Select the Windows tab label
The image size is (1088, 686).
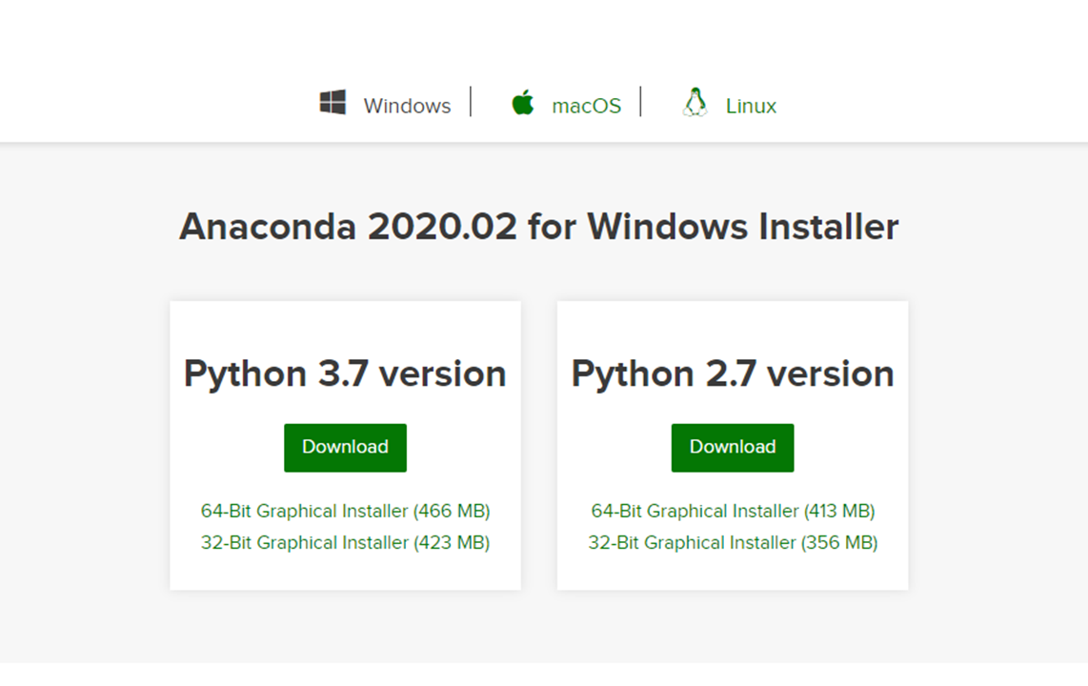[408, 106]
